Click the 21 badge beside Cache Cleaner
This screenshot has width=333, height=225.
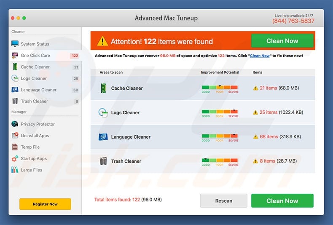(76, 67)
